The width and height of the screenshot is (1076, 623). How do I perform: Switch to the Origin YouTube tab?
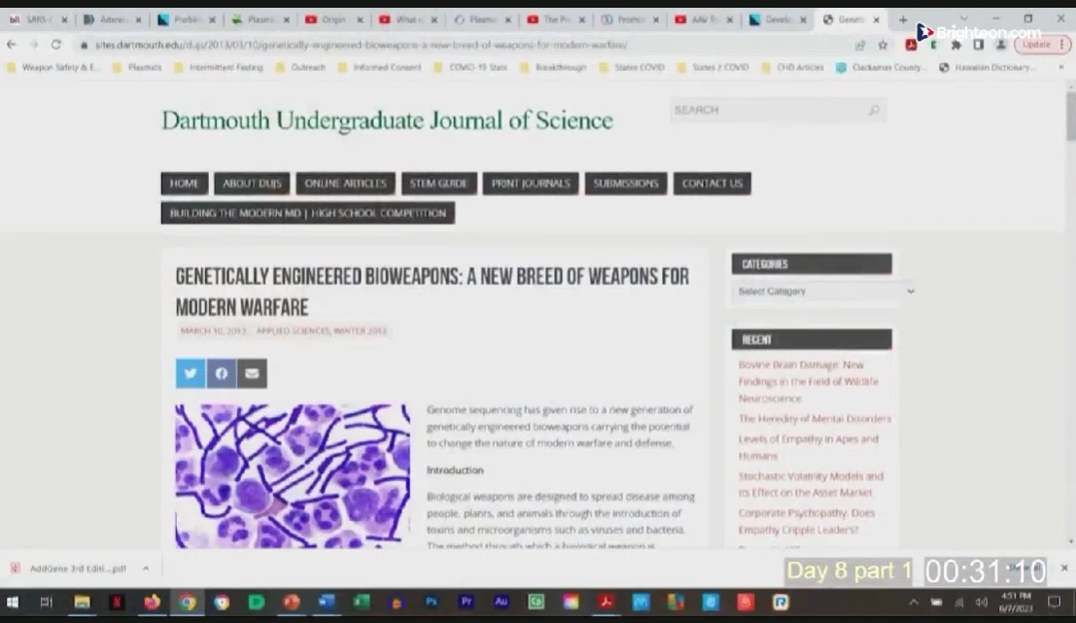coord(333,19)
